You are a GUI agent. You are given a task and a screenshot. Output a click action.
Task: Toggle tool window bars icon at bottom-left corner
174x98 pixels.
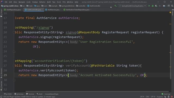tap(1, 97)
